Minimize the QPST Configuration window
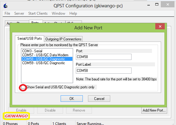This screenshot has height=125, width=176. click(149, 5)
